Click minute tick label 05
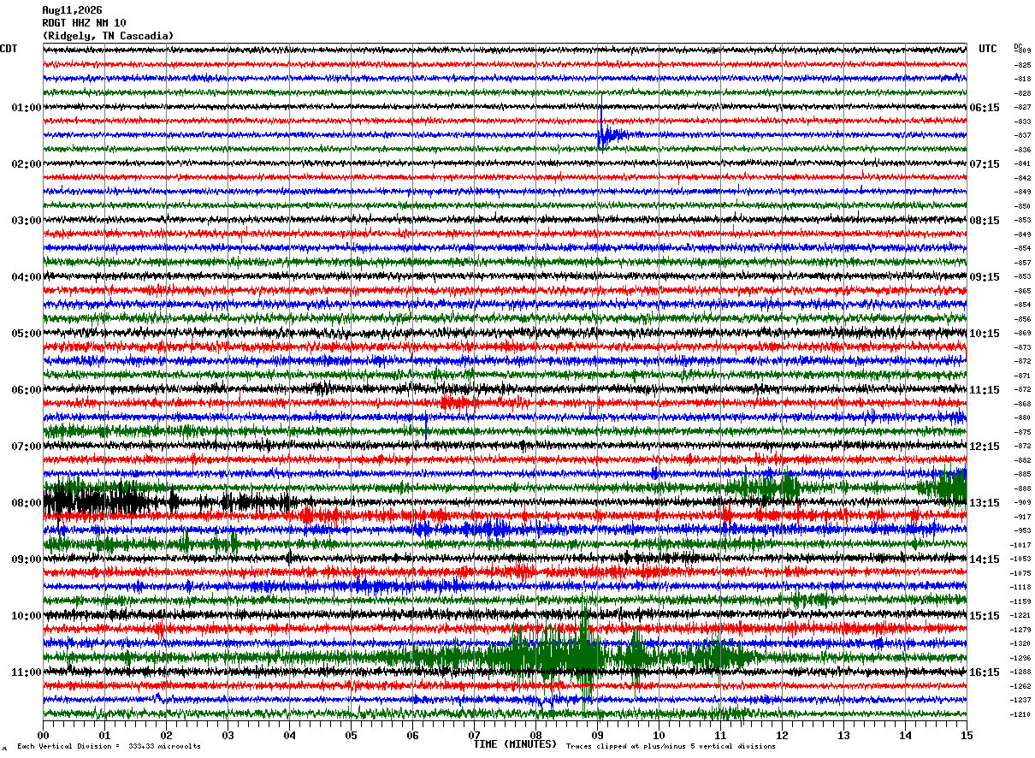1035x758 pixels. (x=351, y=735)
